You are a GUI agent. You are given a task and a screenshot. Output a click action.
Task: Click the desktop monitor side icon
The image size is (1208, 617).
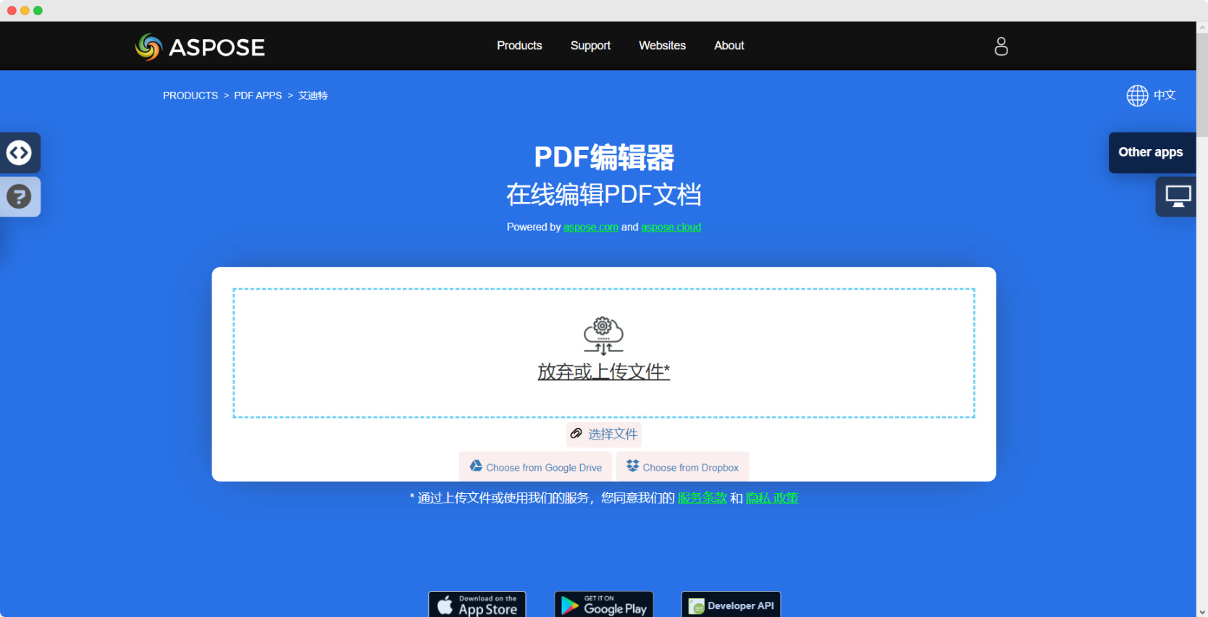click(1178, 196)
